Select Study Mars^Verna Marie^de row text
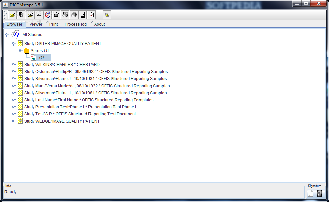 click(x=97, y=86)
